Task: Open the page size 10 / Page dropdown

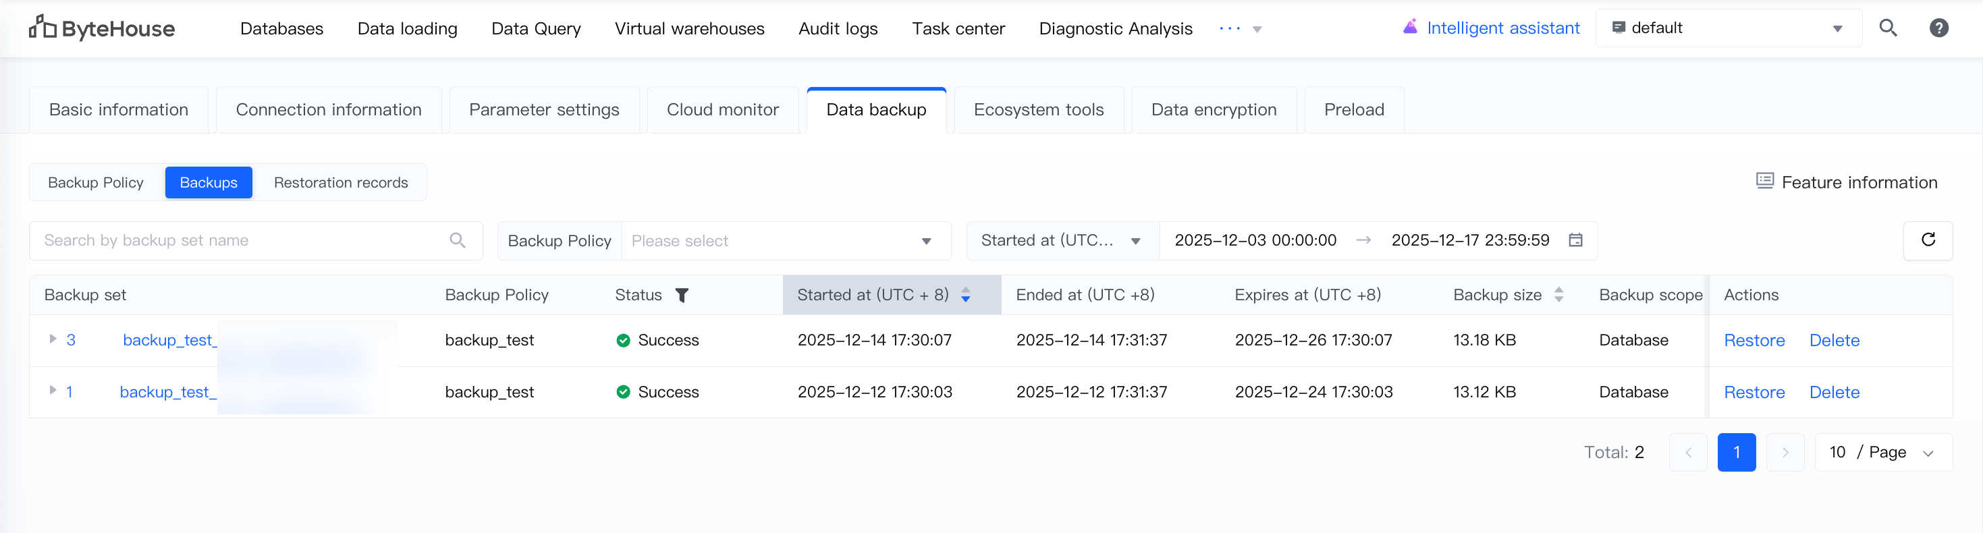Action: (1882, 452)
